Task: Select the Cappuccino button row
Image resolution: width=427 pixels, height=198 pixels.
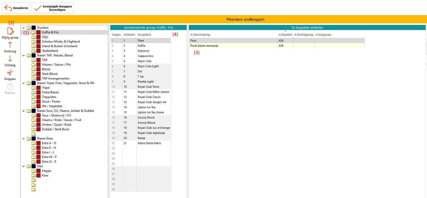Action: point(145,56)
